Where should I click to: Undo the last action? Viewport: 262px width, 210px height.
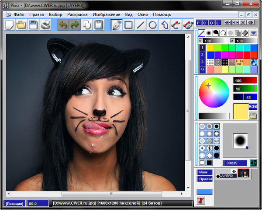pyautogui.click(x=63, y=25)
